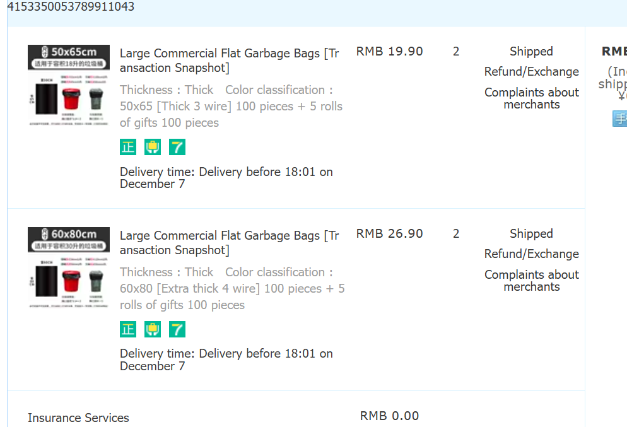
Task: Click the Insurance Services entry
Action: point(78,418)
